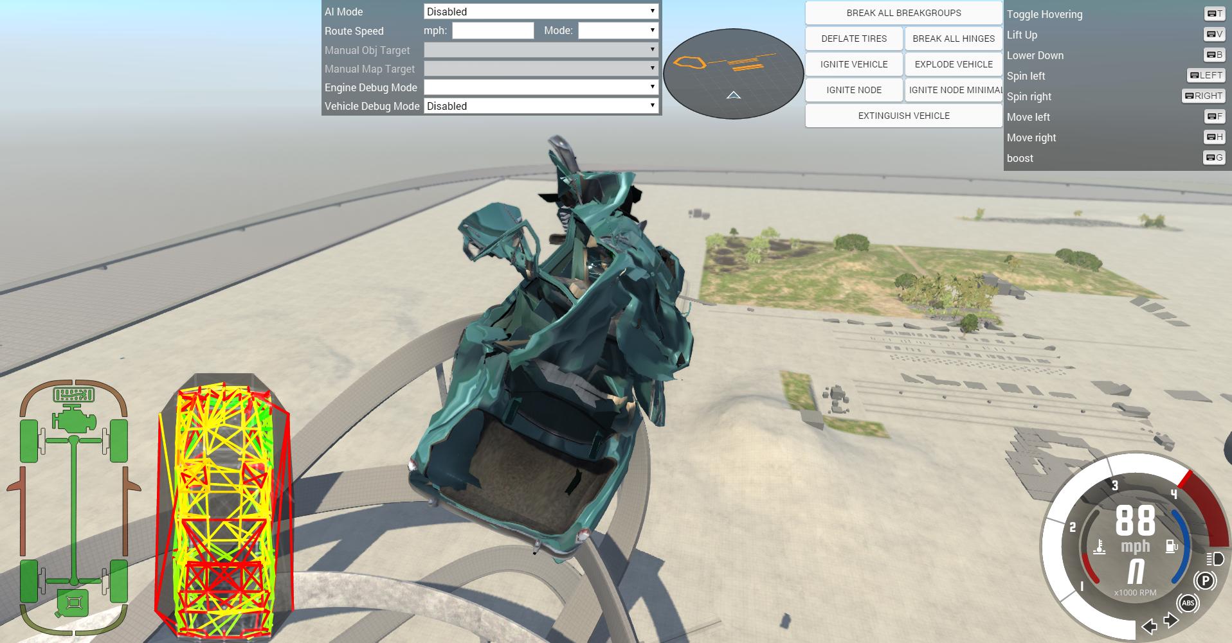Click the circular minimap
Screen dimensions: 1232x643
tap(733, 74)
